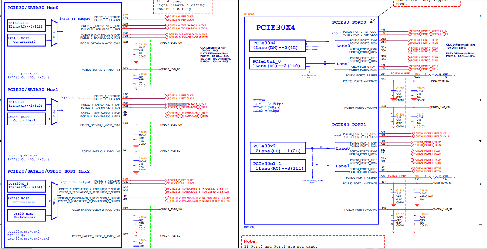This screenshot has width=487, height=249.
Task: Select the red 'PCIE30_PORT1_REFCLKP_IN' net label
Action: [x=432, y=133]
